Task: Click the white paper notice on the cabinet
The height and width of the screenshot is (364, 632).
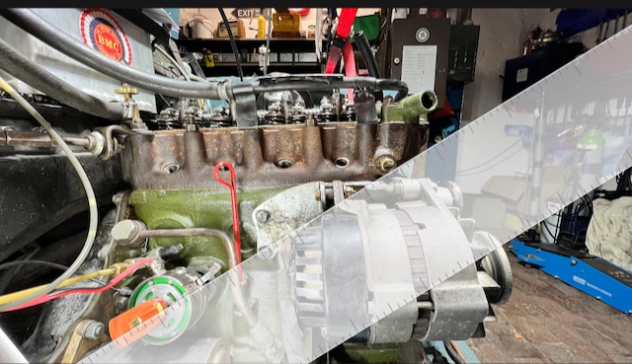Action: [419, 69]
